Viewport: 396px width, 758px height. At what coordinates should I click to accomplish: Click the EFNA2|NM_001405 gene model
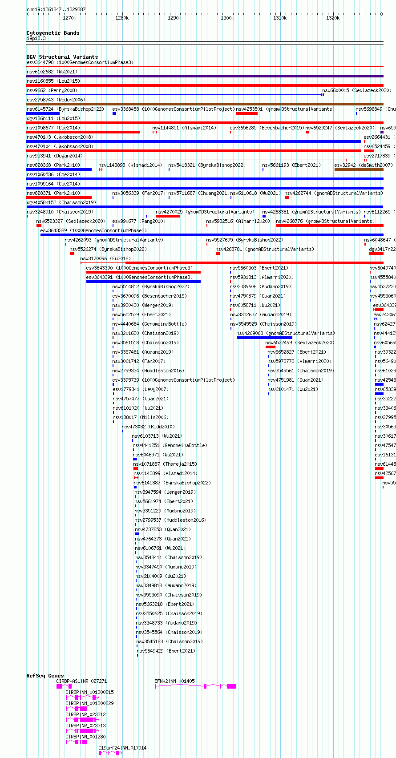195,686
